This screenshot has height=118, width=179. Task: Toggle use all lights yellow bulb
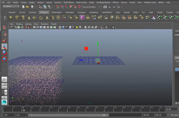pos(77,27)
